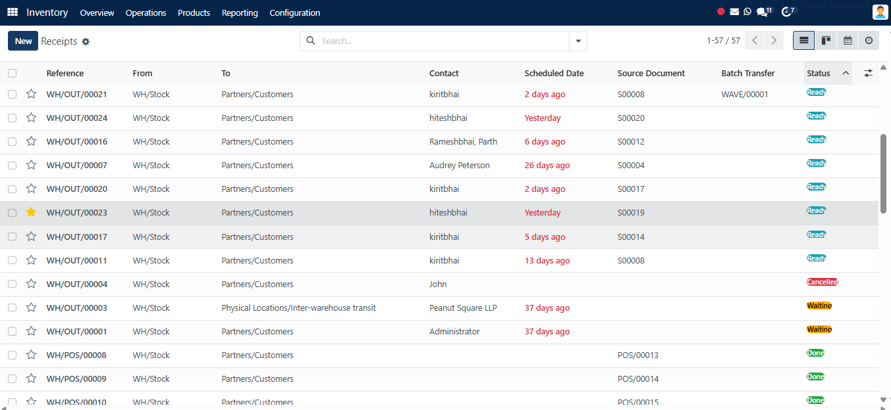Sort by Status column header
Image resolution: width=891 pixels, height=410 pixels.
pyautogui.click(x=828, y=74)
